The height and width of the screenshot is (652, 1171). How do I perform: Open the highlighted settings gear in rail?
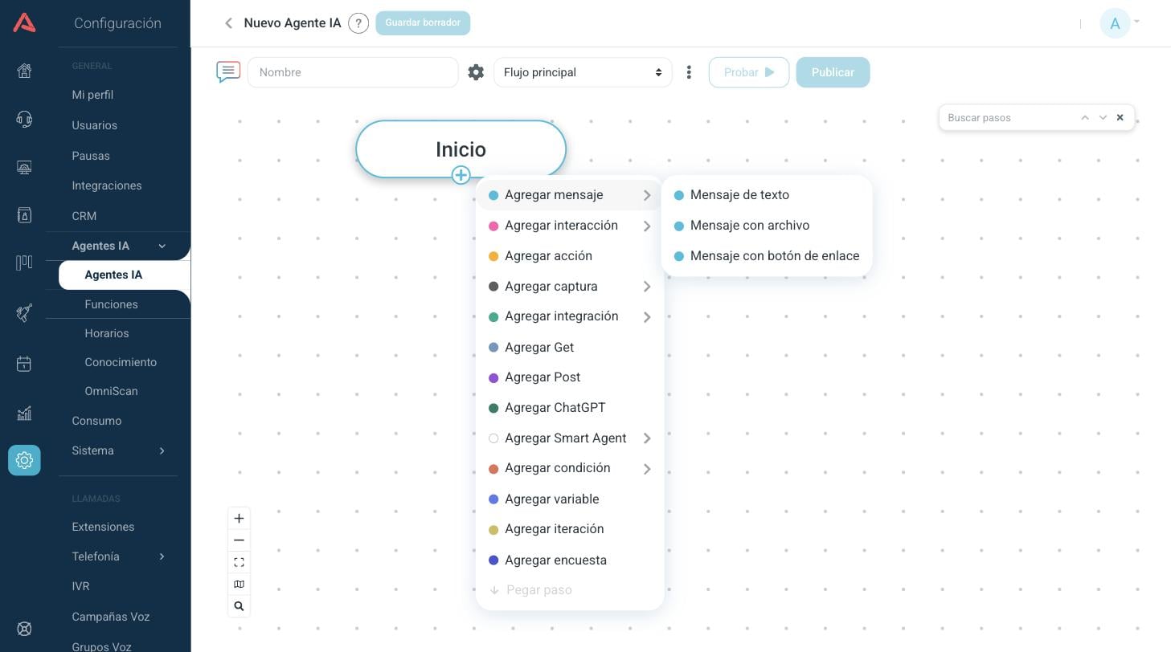click(24, 460)
